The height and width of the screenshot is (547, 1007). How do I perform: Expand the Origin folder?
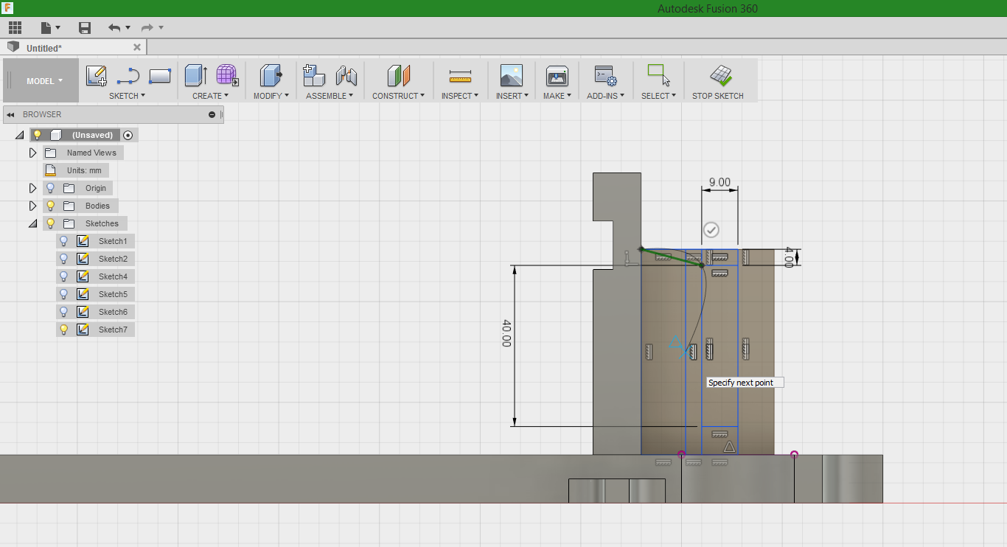(32, 188)
